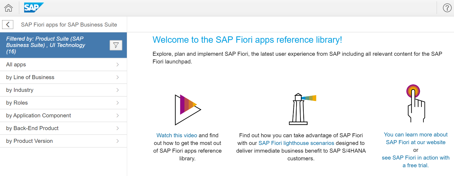Click the SAP Fiori free trial link
This screenshot has width=454, height=176.
pos(416,161)
